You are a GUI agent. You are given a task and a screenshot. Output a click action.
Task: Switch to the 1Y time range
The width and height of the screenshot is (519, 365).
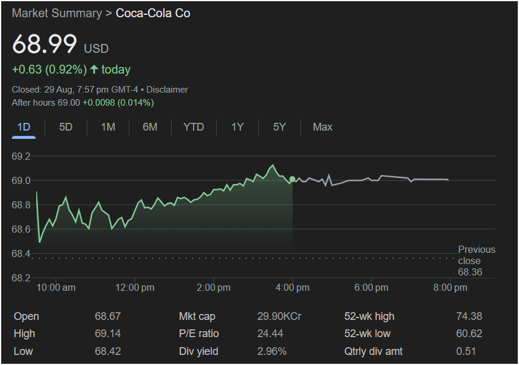click(x=238, y=127)
